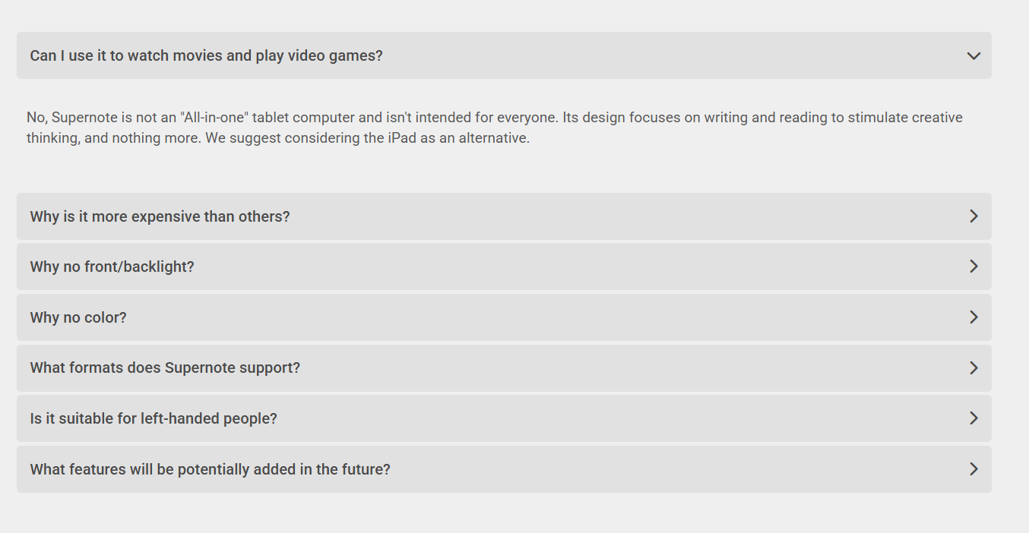Open the "Why no color?" arrow icon
This screenshot has height=533, width=1029.
tap(974, 317)
